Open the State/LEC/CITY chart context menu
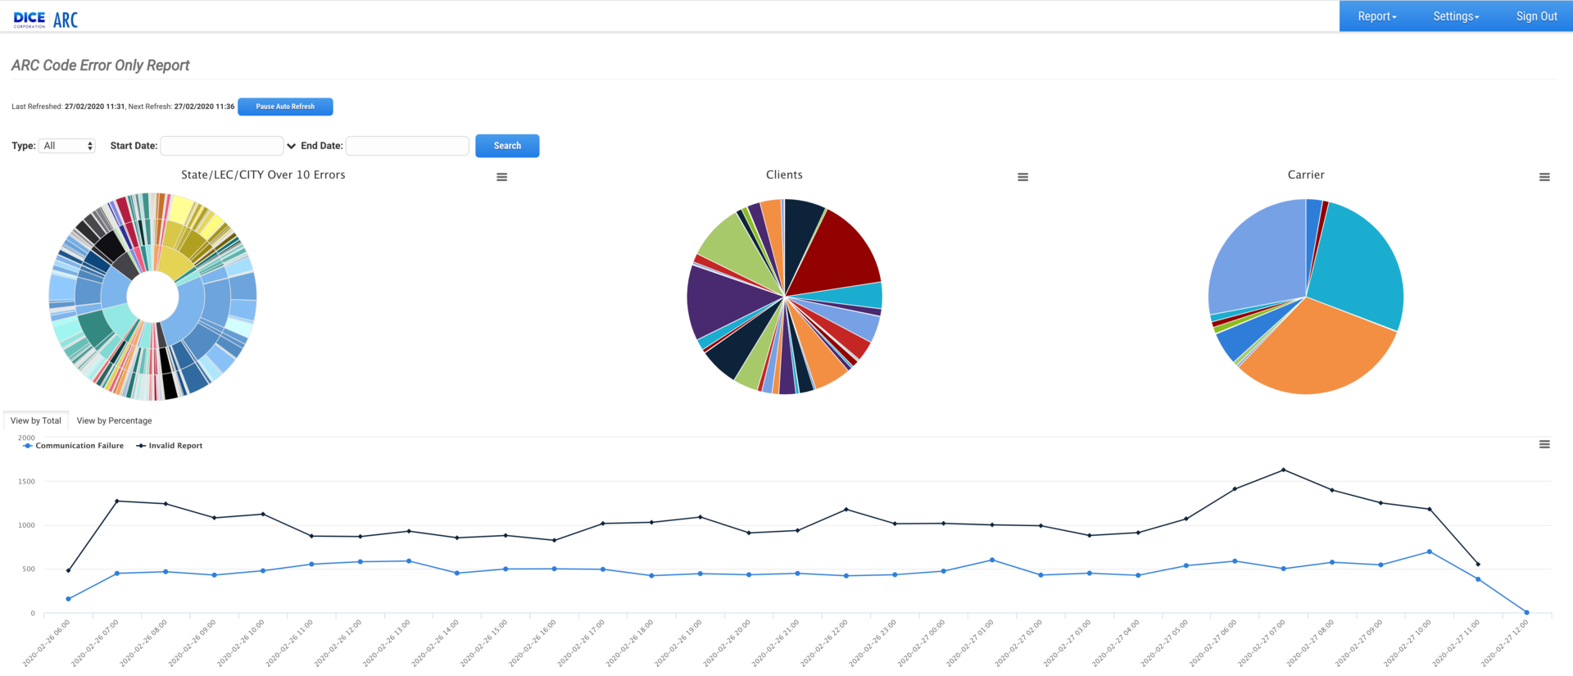Image resolution: width=1573 pixels, height=676 pixels. (x=501, y=177)
